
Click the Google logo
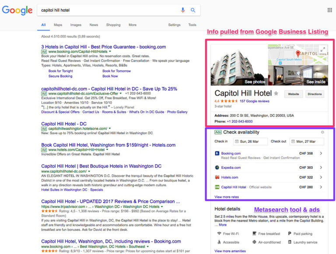[18, 10]
